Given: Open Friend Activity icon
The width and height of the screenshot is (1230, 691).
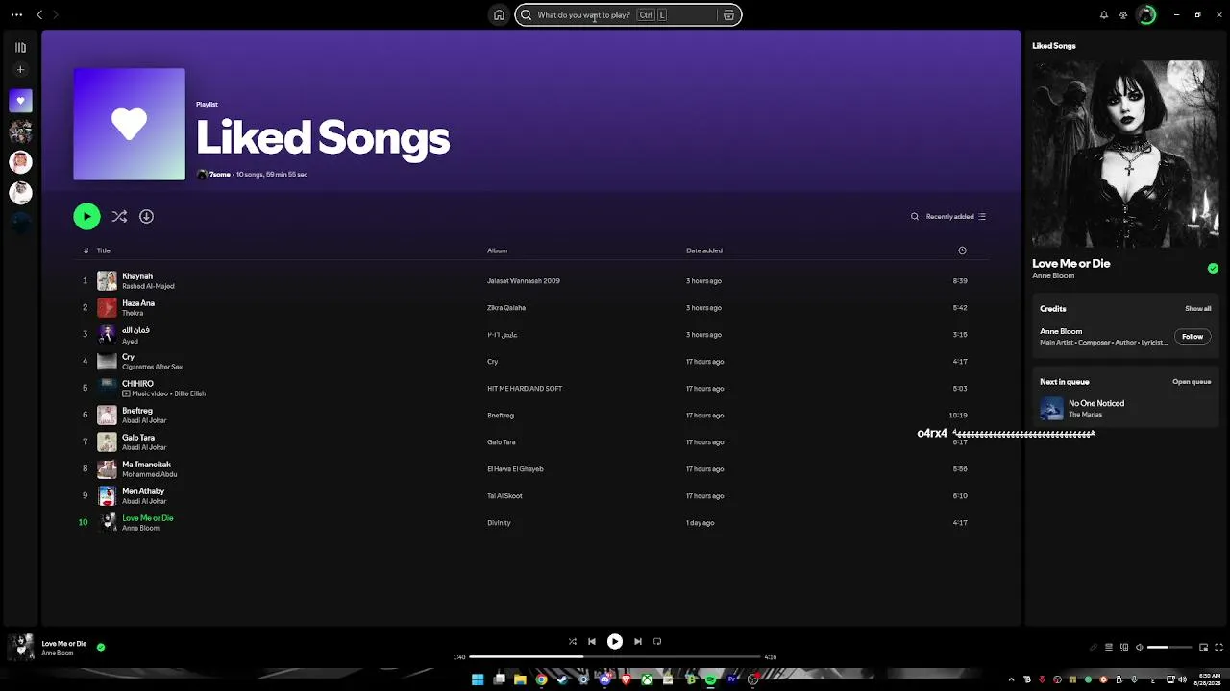Looking at the screenshot, I should [1123, 15].
